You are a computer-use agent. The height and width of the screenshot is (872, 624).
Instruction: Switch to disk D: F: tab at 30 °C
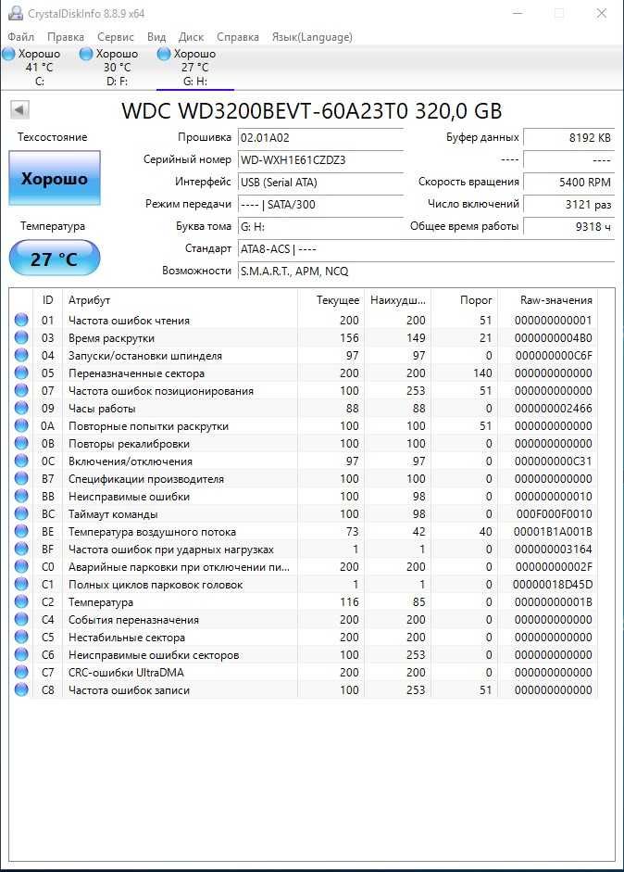pyautogui.click(x=117, y=68)
